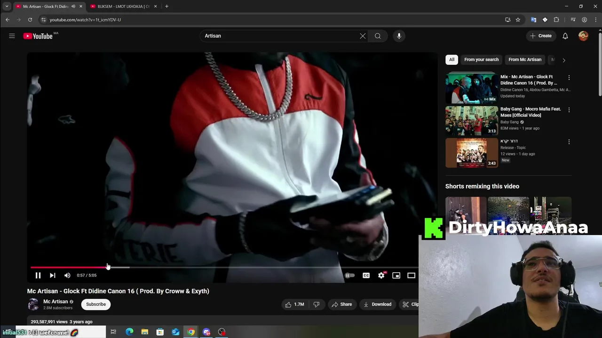
Task: Reload the YouTube page
Action: pyautogui.click(x=30, y=20)
